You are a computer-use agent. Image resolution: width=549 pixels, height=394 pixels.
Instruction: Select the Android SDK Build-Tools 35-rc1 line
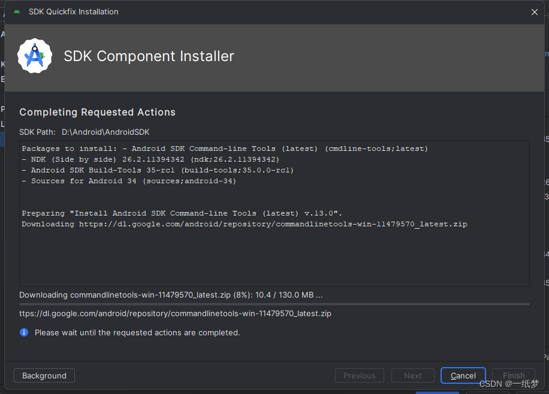pos(158,171)
